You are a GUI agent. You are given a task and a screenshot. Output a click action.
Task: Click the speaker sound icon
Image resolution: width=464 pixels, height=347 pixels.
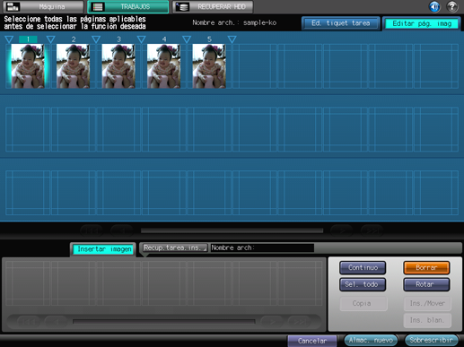tap(434, 6)
